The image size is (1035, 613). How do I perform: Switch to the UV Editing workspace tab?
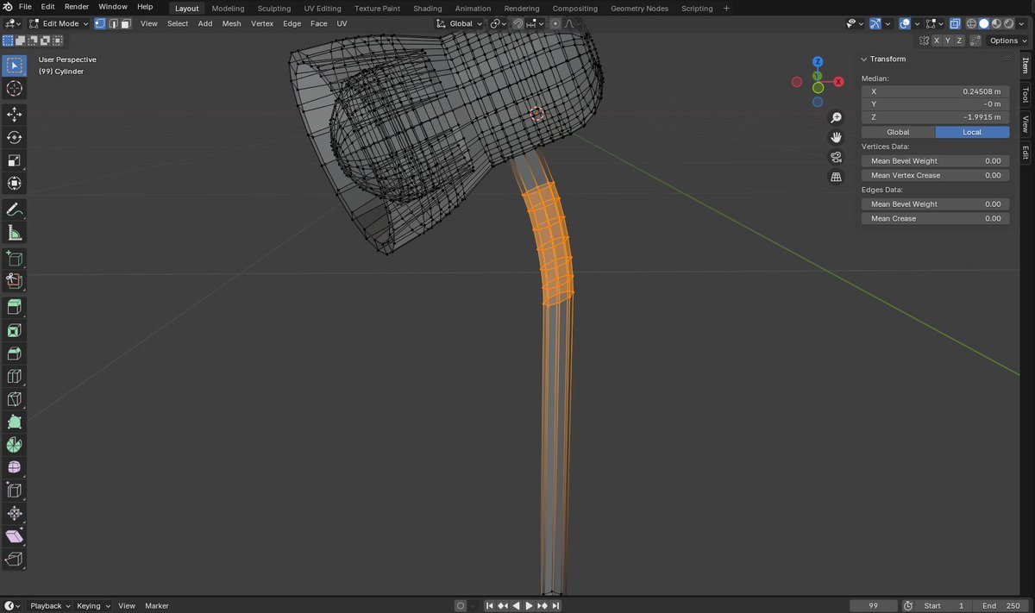[323, 8]
